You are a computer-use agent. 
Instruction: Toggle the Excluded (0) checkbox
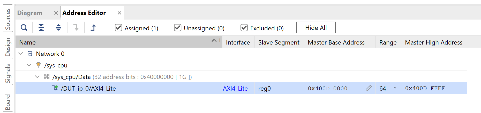pyautogui.click(x=244, y=28)
